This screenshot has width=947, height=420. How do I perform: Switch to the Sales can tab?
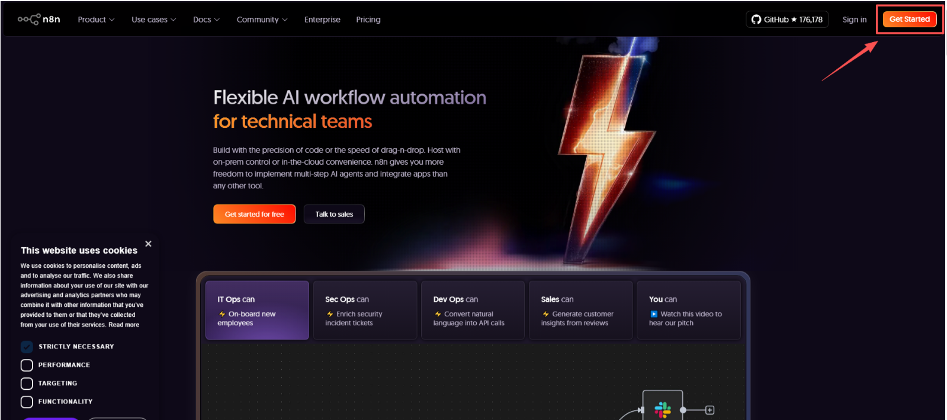(x=580, y=310)
